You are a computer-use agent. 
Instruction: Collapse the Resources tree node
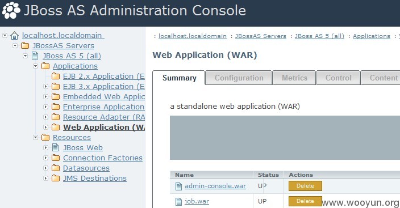click(35, 138)
